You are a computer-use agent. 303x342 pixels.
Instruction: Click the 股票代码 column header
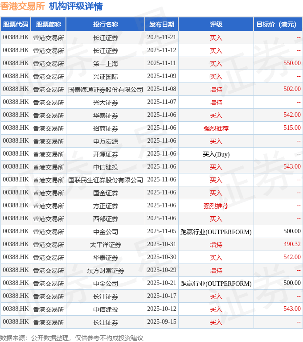[x=16, y=25]
